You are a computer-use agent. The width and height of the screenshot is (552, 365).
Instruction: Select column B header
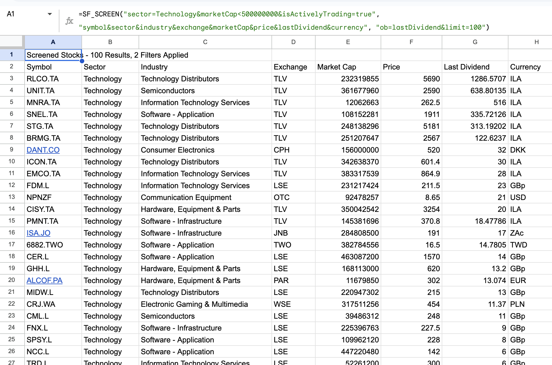[x=110, y=42]
